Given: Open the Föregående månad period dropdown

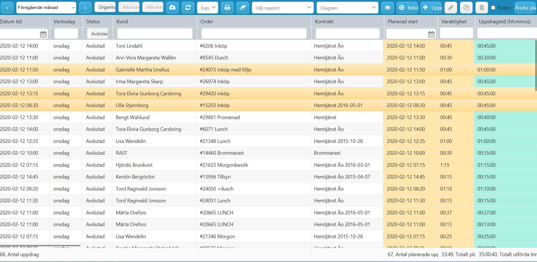Looking at the screenshot, I should point(46,8).
